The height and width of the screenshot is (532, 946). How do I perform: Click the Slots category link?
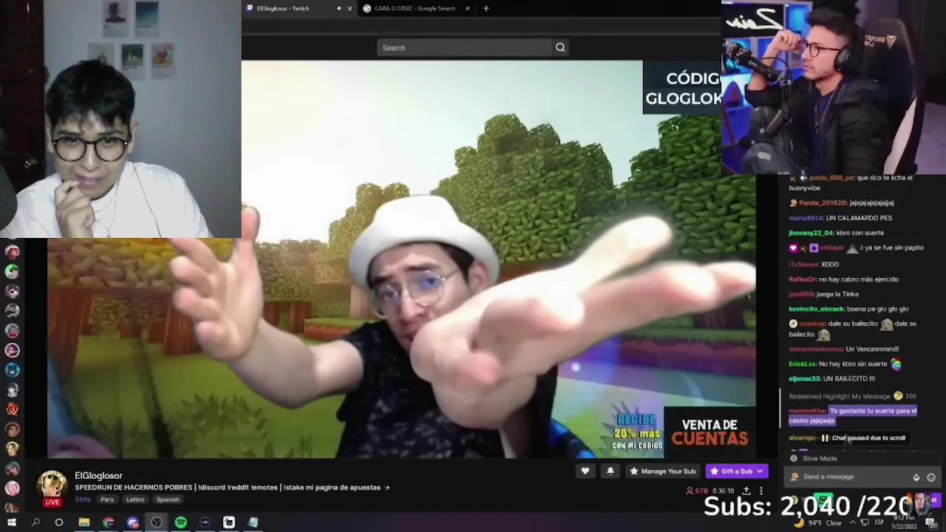coord(83,499)
